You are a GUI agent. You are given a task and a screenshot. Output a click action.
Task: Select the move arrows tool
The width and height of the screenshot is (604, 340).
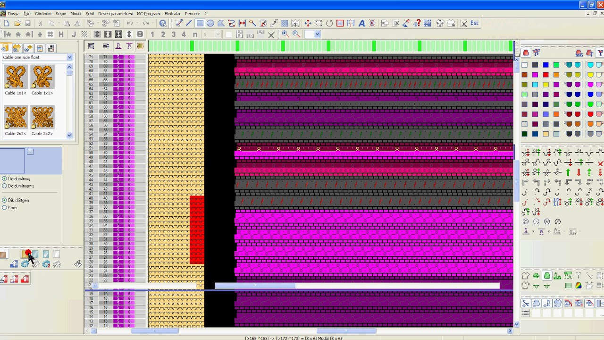[308, 23]
